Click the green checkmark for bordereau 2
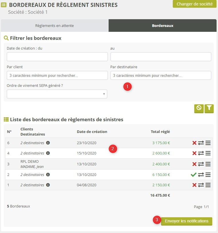The width and height of the screenshot is (218, 233). (194, 175)
